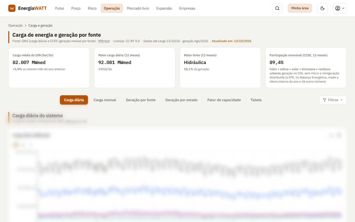Click the Maior fonte (12 meses) label
The height and width of the screenshot is (222, 355).
(200, 55)
